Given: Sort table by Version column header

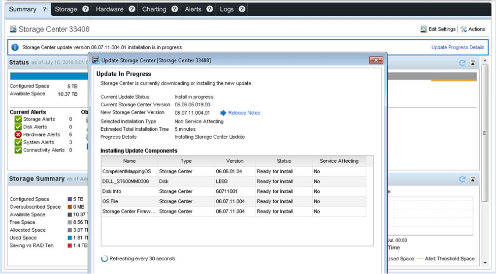Looking at the screenshot, I should click(235, 161).
